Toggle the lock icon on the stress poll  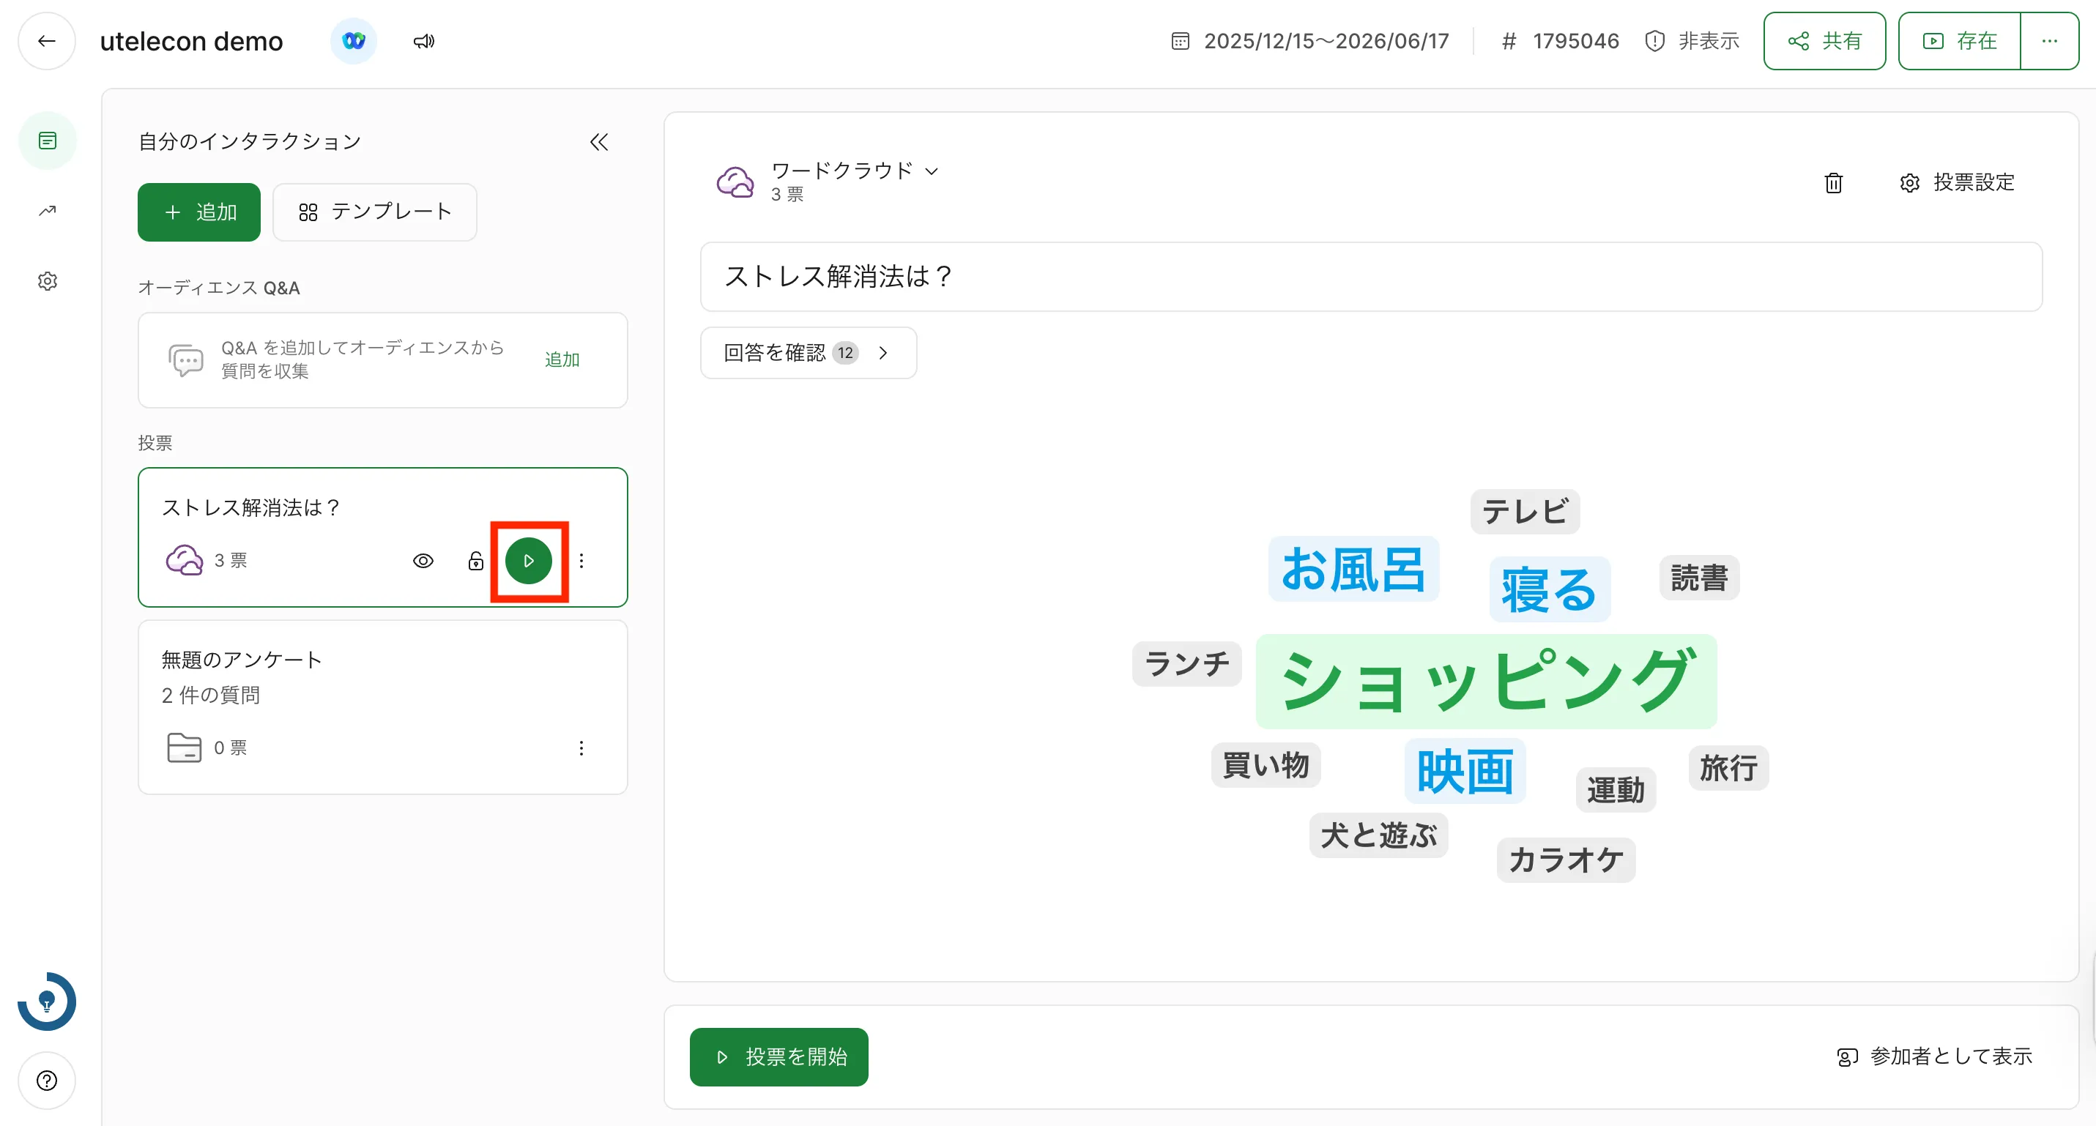pos(476,561)
